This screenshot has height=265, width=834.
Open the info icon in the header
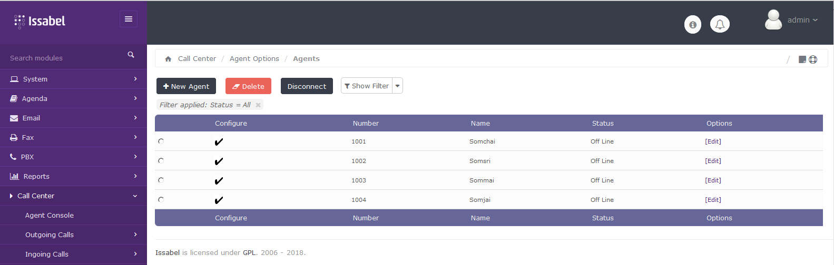(x=692, y=25)
